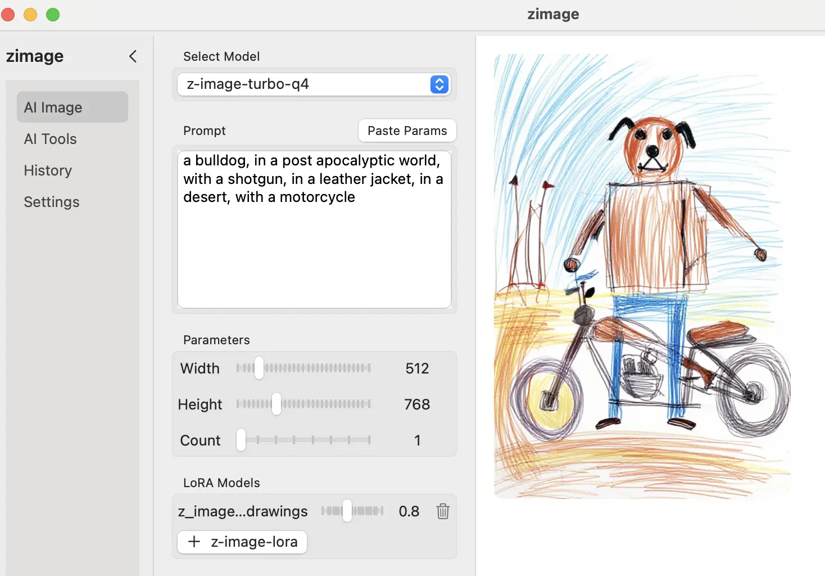This screenshot has width=825, height=576.
Task: Delete the z_image drawings LoRA with trash icon
Action: click(443, 511)
